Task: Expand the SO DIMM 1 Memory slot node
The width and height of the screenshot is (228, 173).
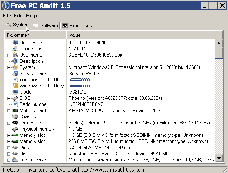Action: [x=9, y=141]
